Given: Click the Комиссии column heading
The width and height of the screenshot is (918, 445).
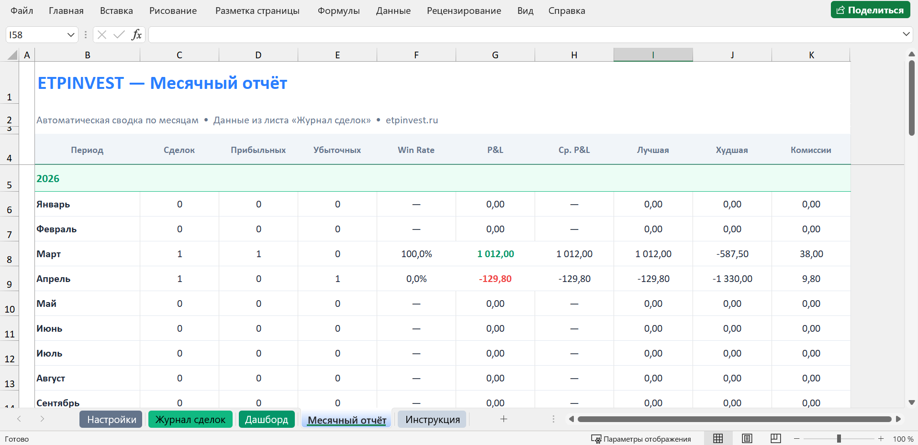Looking at the screenshot, I should (x=811, y=150).
